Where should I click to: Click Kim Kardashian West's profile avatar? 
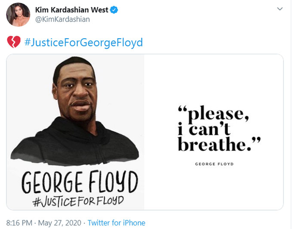coord(18,14)
